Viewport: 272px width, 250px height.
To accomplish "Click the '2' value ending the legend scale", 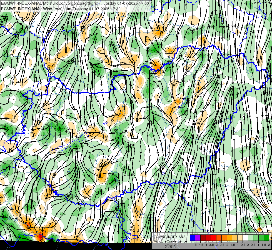I will pyautogui.click(x=269, y=245).
